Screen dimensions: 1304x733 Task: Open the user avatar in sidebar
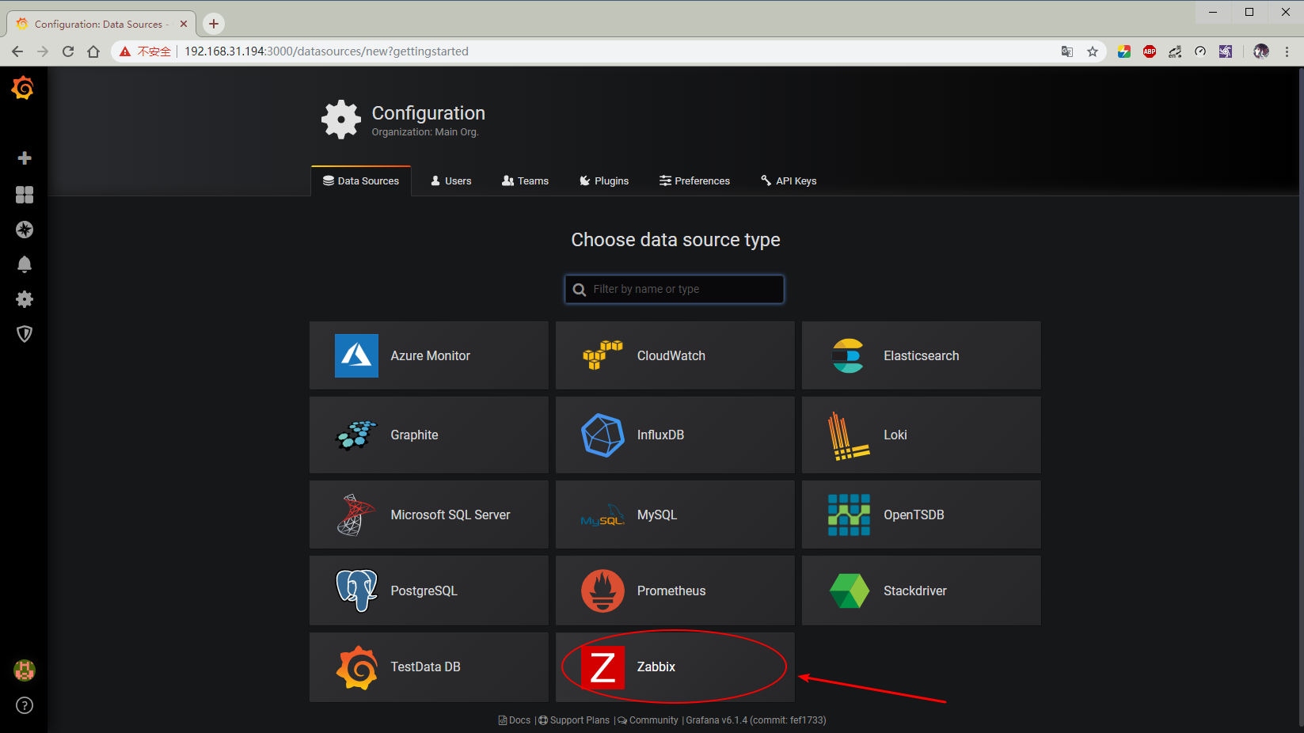coord(25,670)
